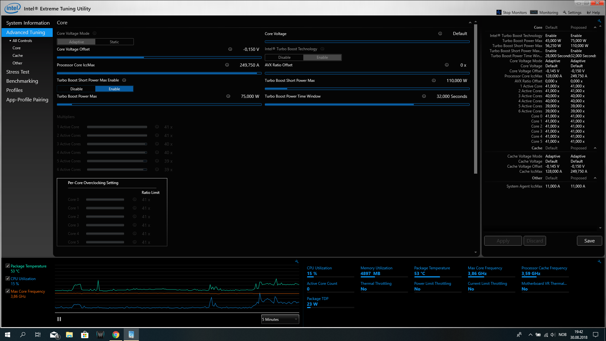Uncheck Package Temperature checkbox
606x341 pixels.
[8, 266]
